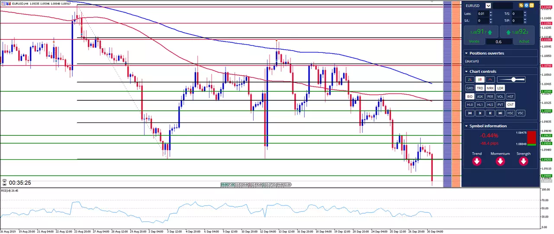This screenshot has height=234, width=554.
Task: Focus the T/S input field
Action: pyautogui.click(x=517, y=13)
